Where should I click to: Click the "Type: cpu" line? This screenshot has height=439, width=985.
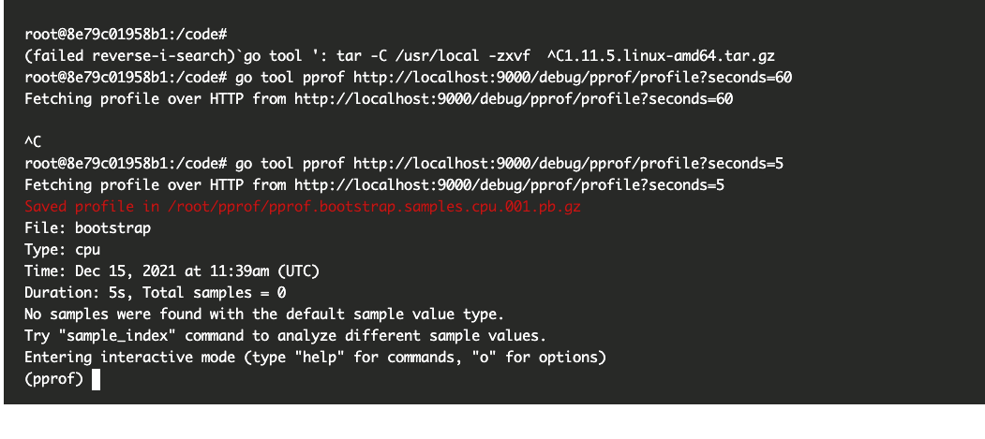pyautogui.click(x=62, y=250)
